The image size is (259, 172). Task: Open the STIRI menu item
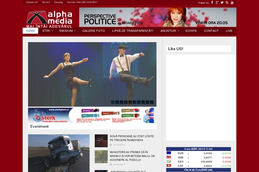click(x=46, y=31)
